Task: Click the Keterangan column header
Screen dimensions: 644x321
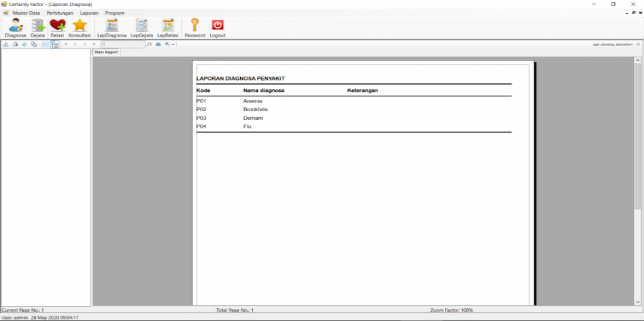Action: coord(363,91)
